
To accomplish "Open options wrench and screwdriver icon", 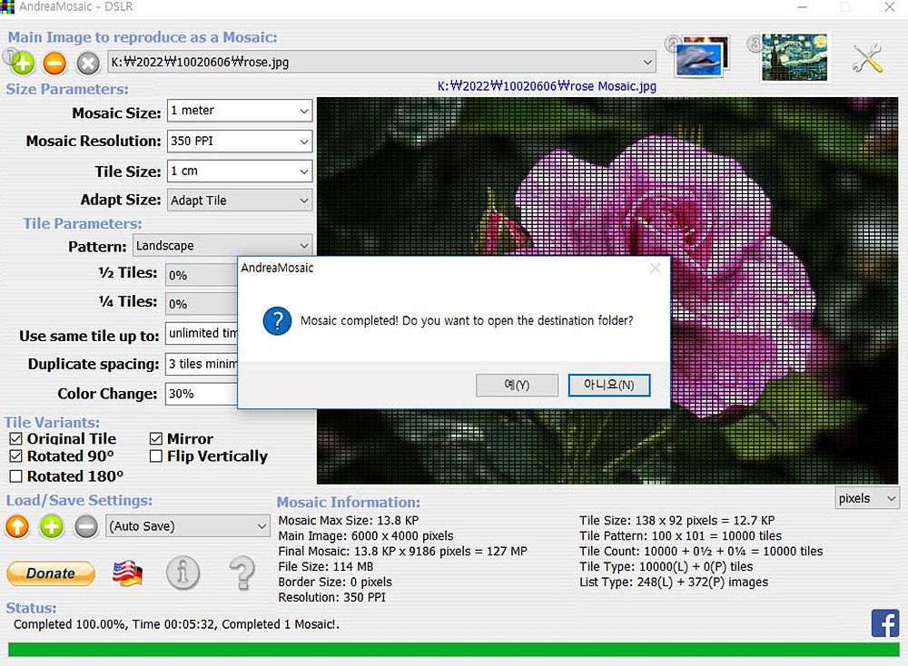I will coord(867,58).
